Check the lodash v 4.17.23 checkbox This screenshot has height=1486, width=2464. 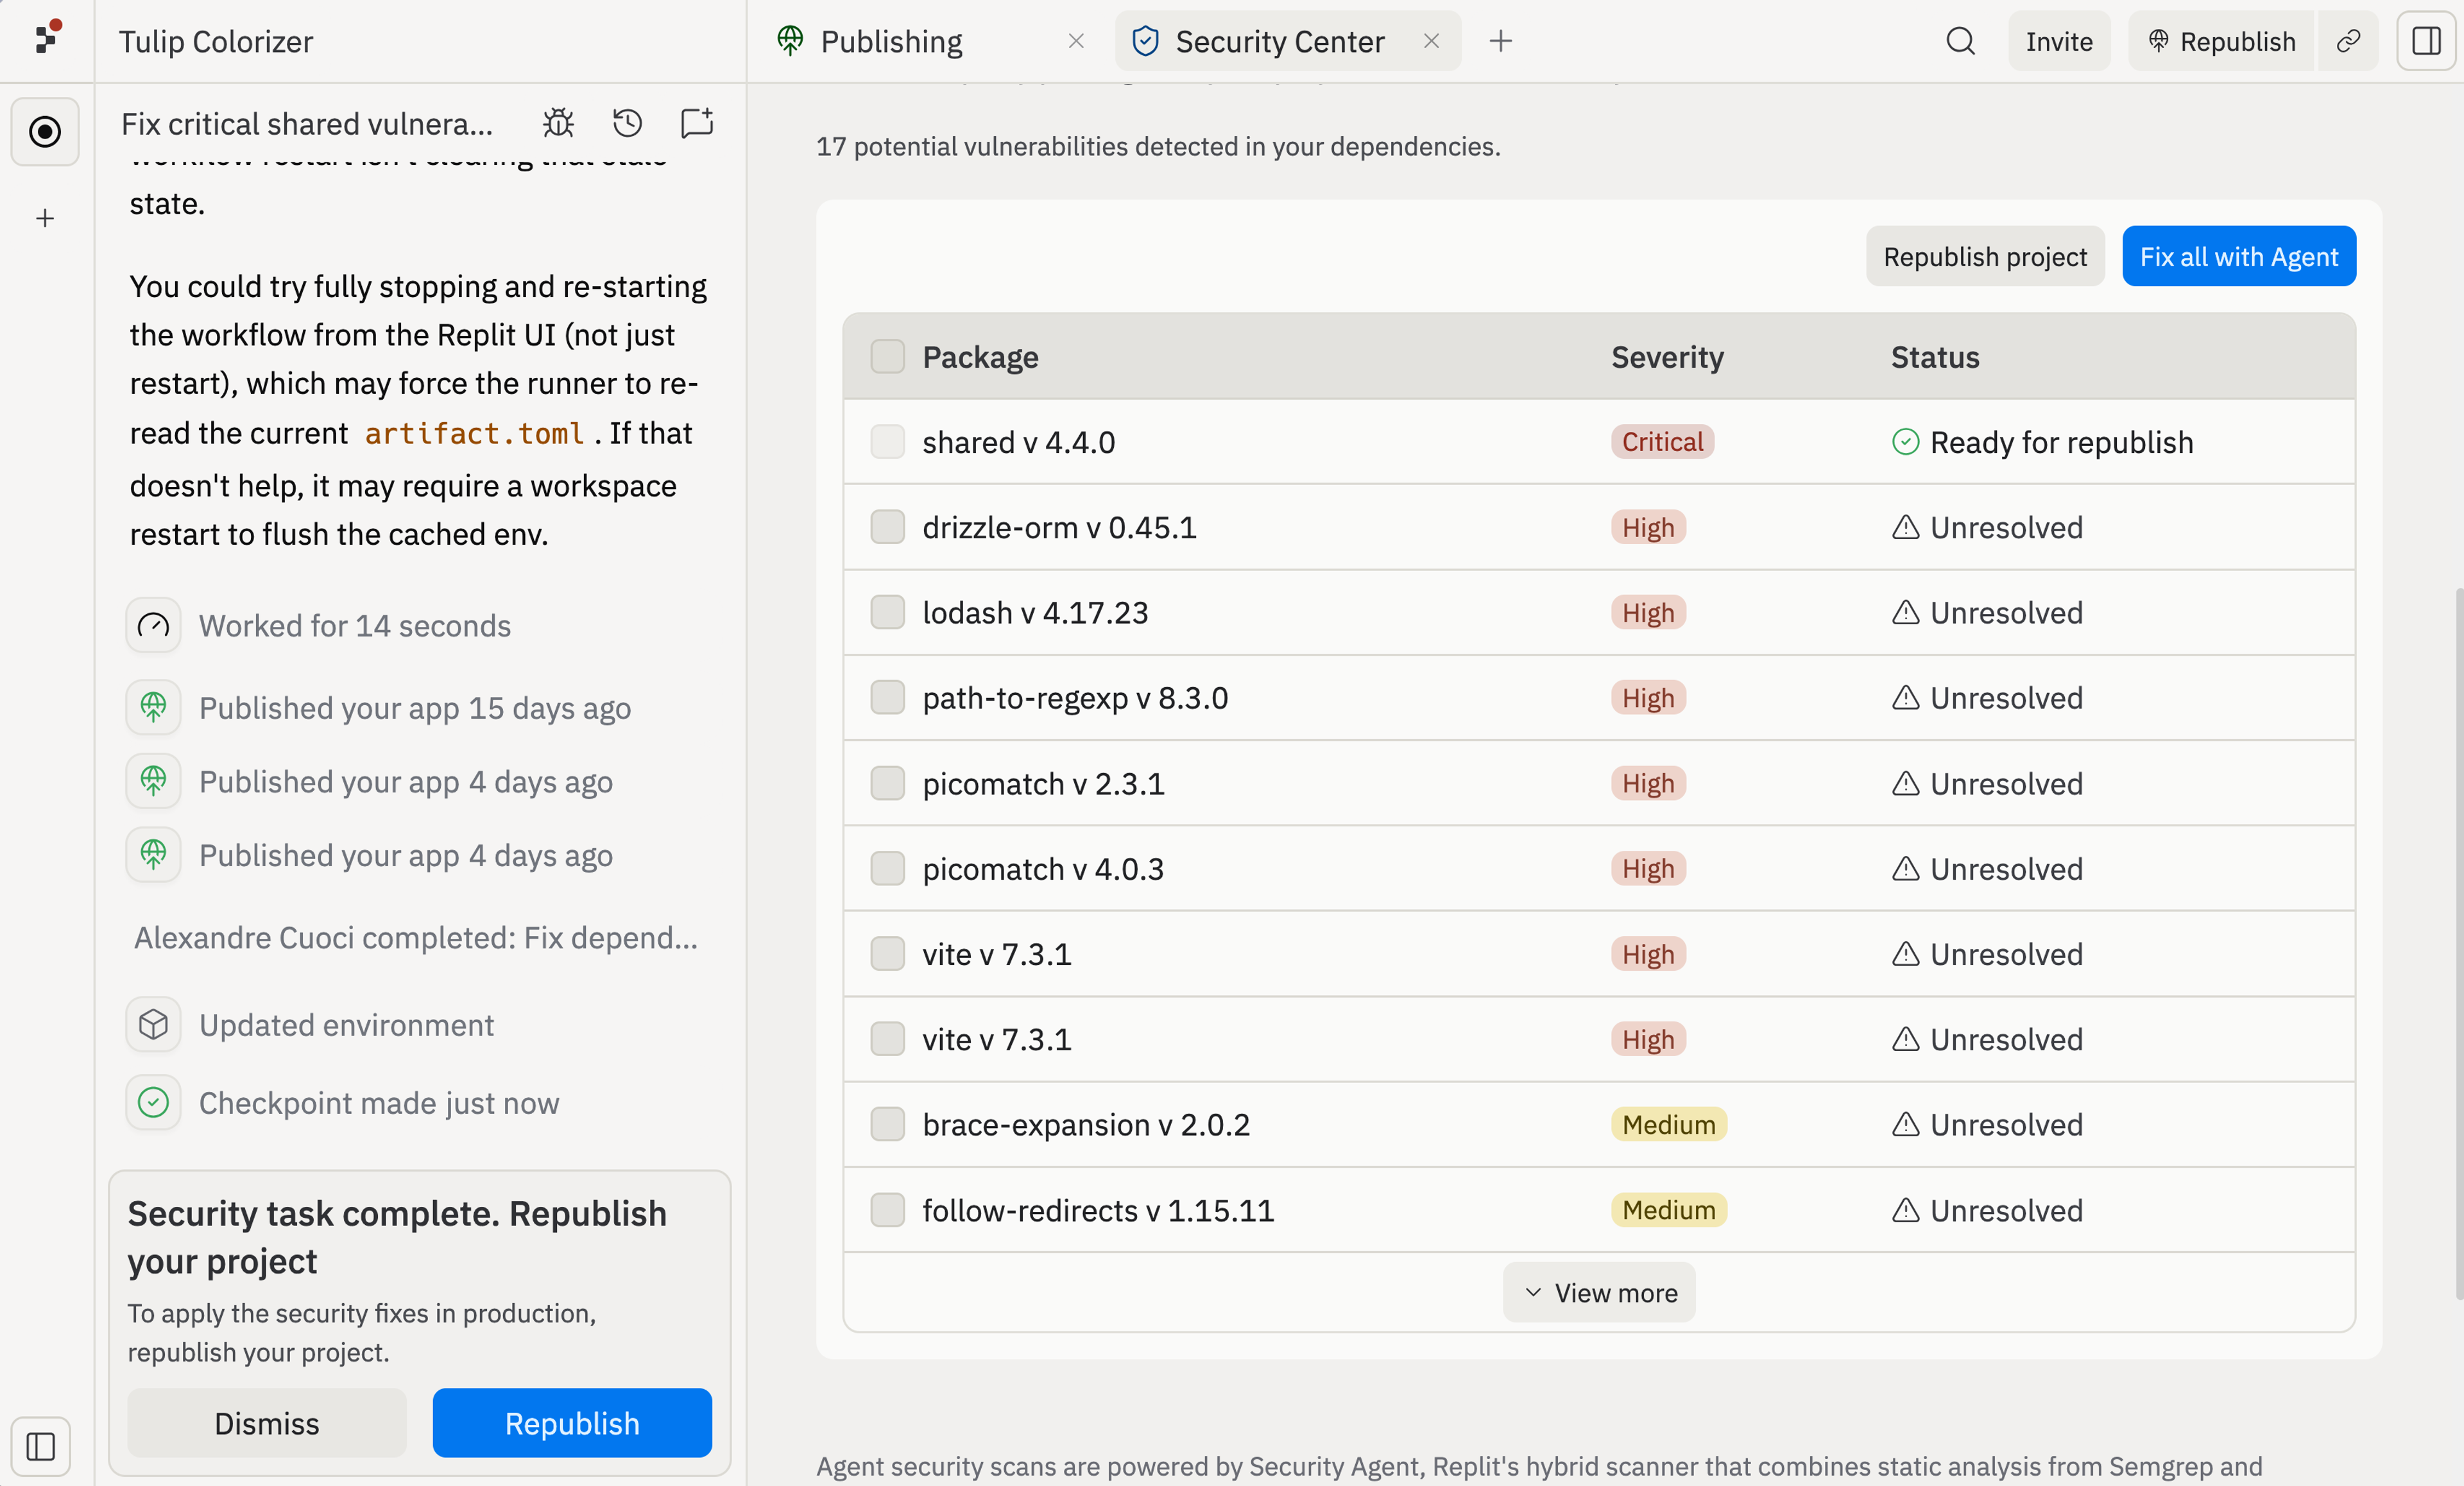[887, 612]
